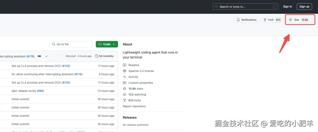Click the Notifications bell icon
Viewport: 318px width, 132px height.
tap(238, 20)
